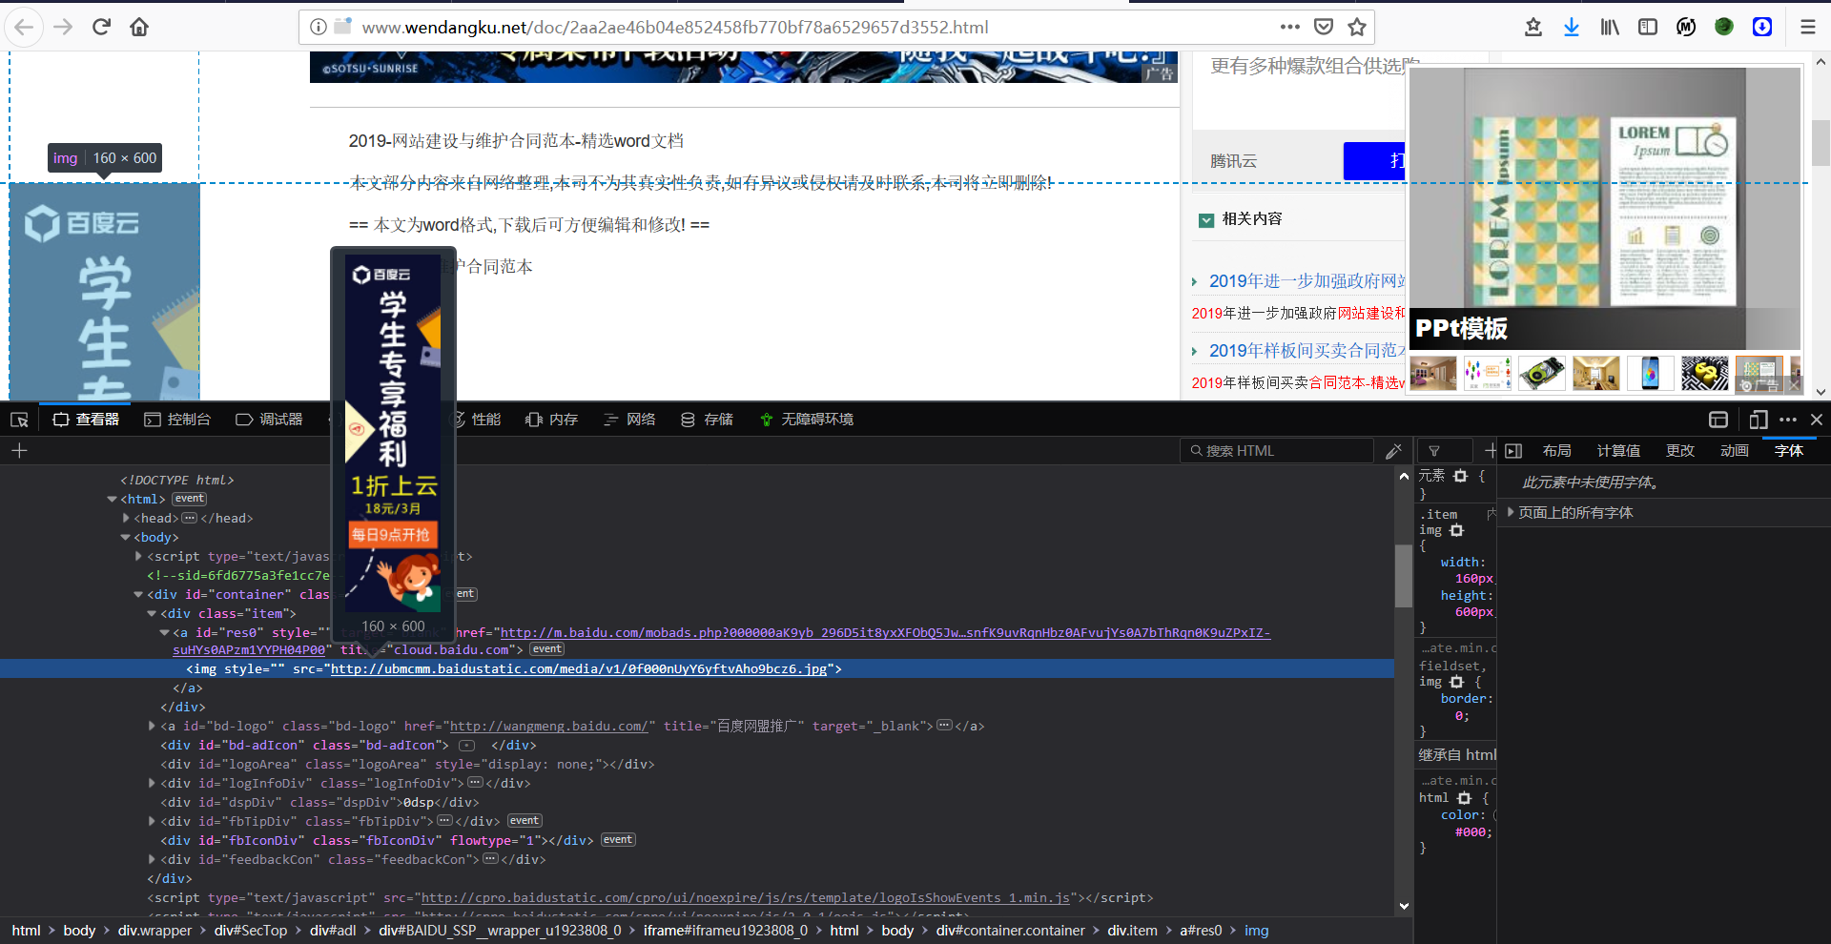Image resolution: width=1831 pixels, height=944 pixels.
Task: Open the 布局 layout sidebar tab
Action: 1556,451
